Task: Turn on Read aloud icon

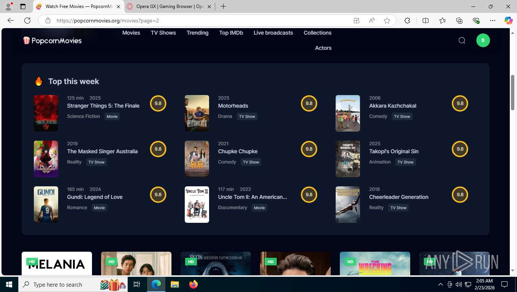Action: coord(372,21)
